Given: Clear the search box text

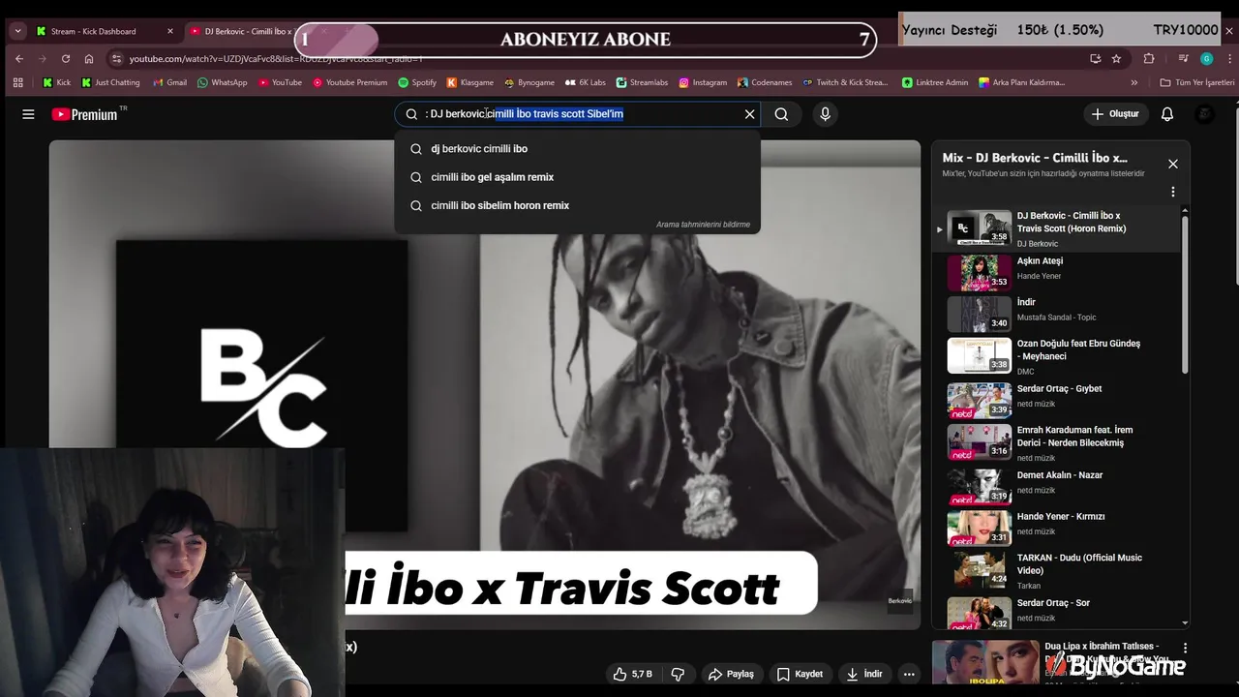Looking at the screenshot, I should coord(749,114).
